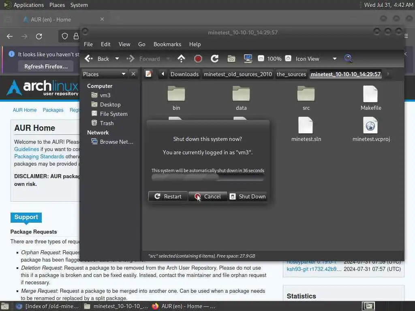Select the bin folder icon

point(176,94)
